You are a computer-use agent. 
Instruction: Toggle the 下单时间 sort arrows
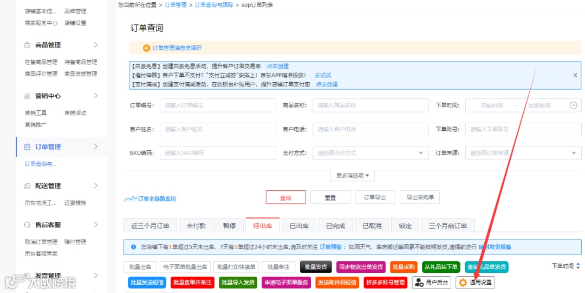pos(578,266)
